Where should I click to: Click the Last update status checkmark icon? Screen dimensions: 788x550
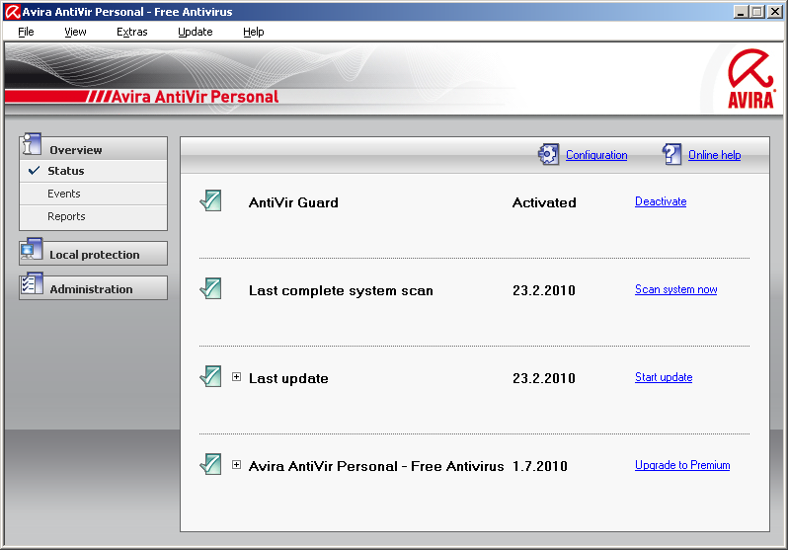(x=210, y=376)
